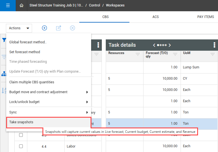Go to the Home icon
This screenshot has width=218, height=152.
click(x=22, y=5)
